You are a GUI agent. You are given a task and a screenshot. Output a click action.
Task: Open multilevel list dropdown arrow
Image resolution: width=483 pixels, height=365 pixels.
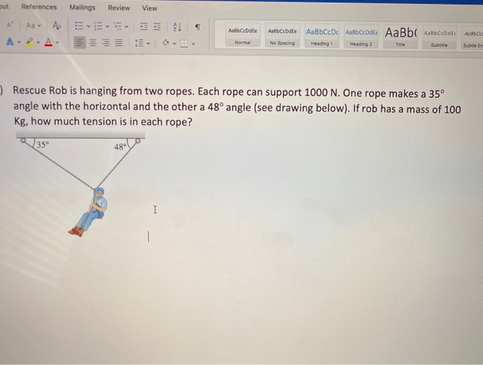point(126,27)
